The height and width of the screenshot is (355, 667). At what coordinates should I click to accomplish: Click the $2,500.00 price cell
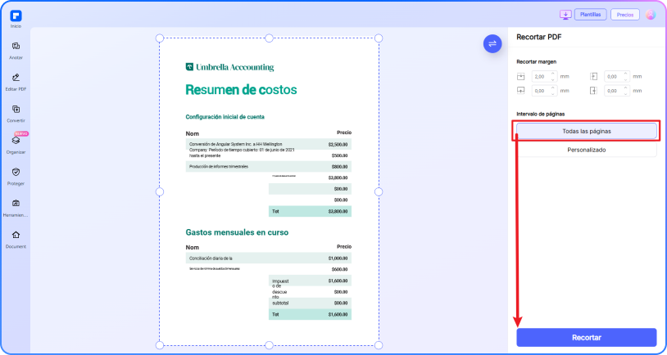(338, 145)
